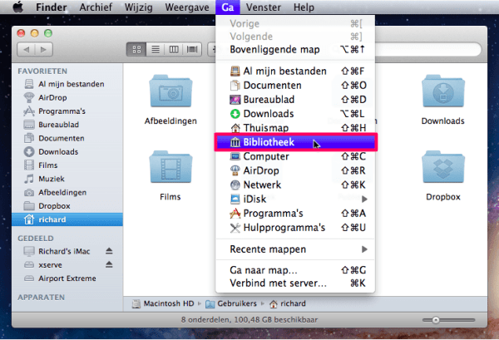Go back with the toolbar back arrow

pos(26,49)
